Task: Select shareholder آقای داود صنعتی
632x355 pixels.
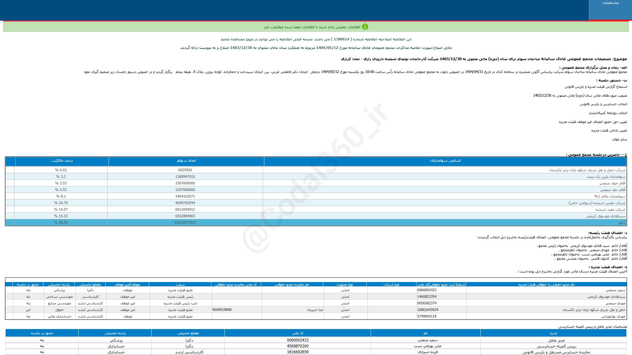Action: [613, 190]
